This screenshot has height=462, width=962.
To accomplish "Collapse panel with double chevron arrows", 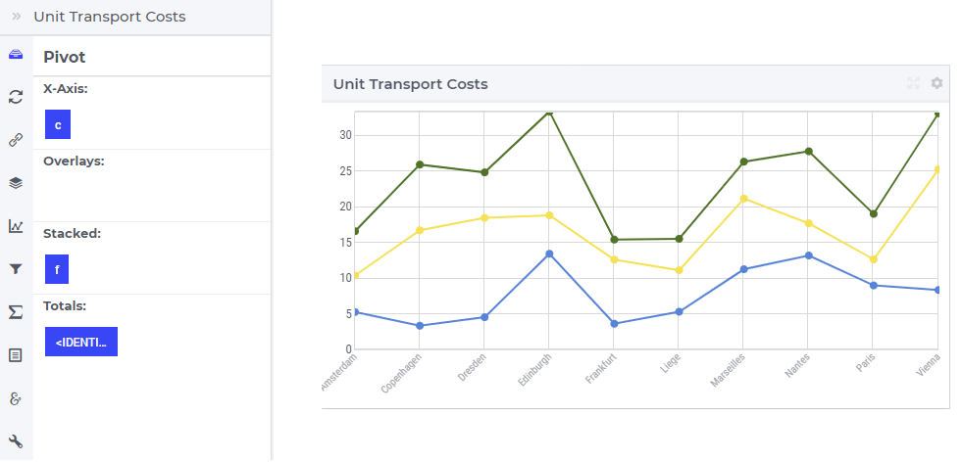I will (x=17, y=17).
